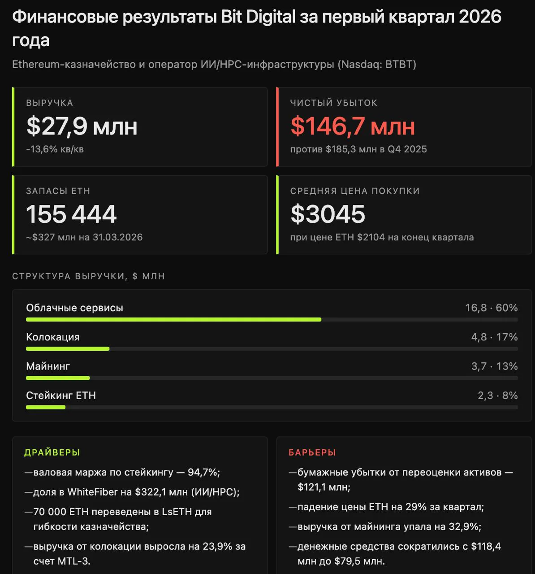Click 'при цене ETH $2104 на конец квартала'
The height and width of the screenshot is (574, 535).
tap(382, 237)
